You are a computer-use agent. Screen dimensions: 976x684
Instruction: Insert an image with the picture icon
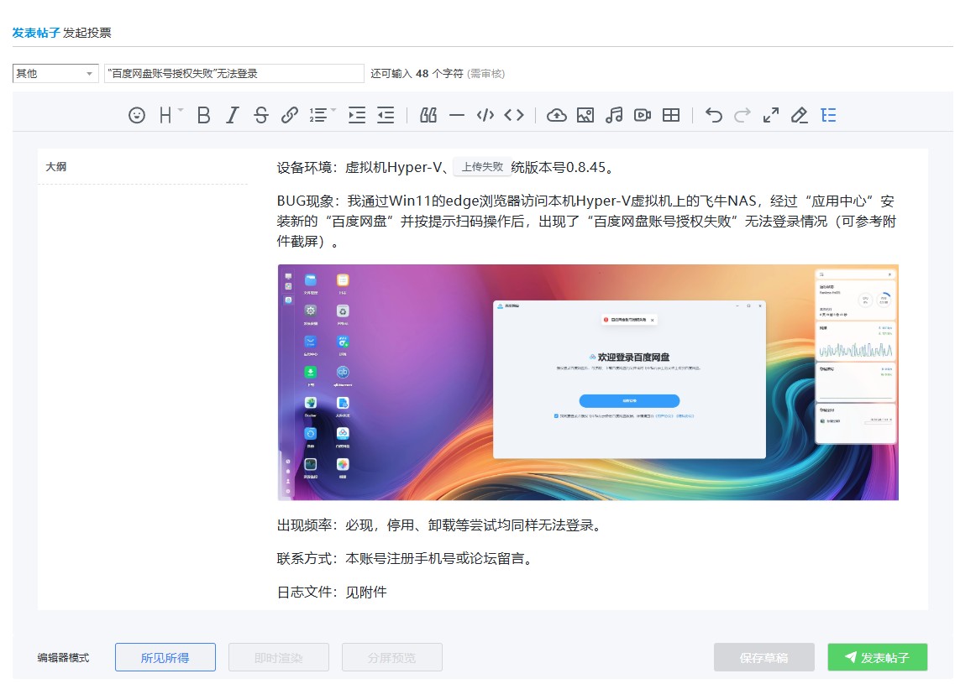(x=585, y=115)
